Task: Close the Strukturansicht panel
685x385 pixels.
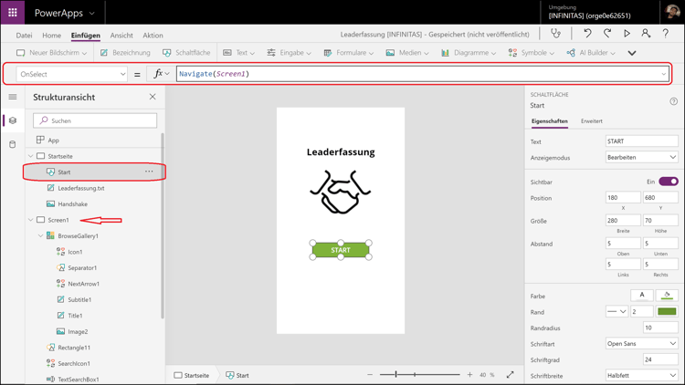Action: click(x=153, y=97)
